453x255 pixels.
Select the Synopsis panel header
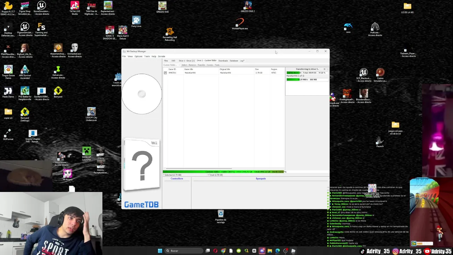coord(260,178)
